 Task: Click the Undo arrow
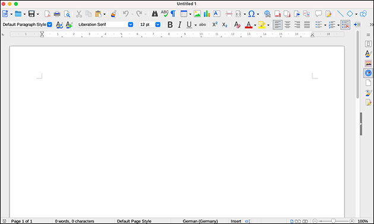126,14
